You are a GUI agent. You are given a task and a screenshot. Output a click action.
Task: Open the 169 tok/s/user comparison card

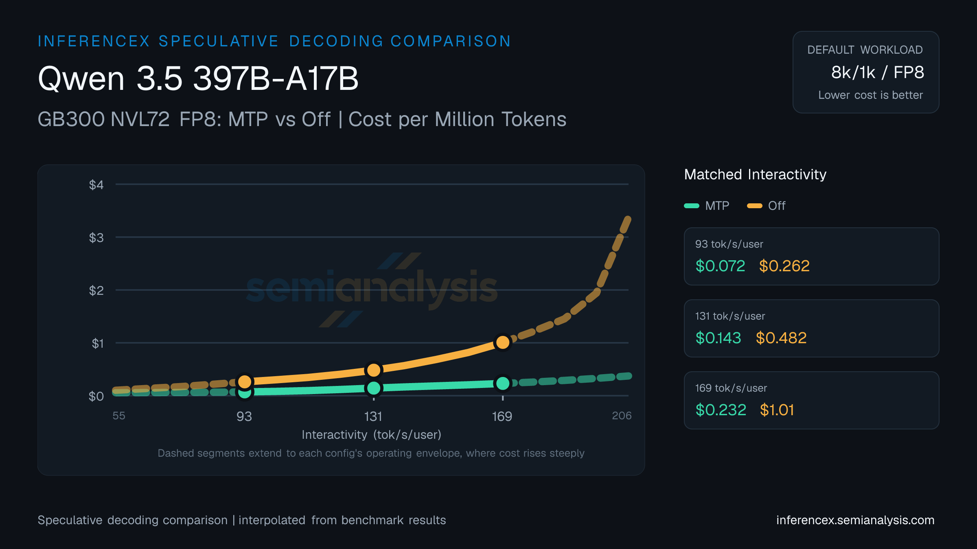click(811, 400)
